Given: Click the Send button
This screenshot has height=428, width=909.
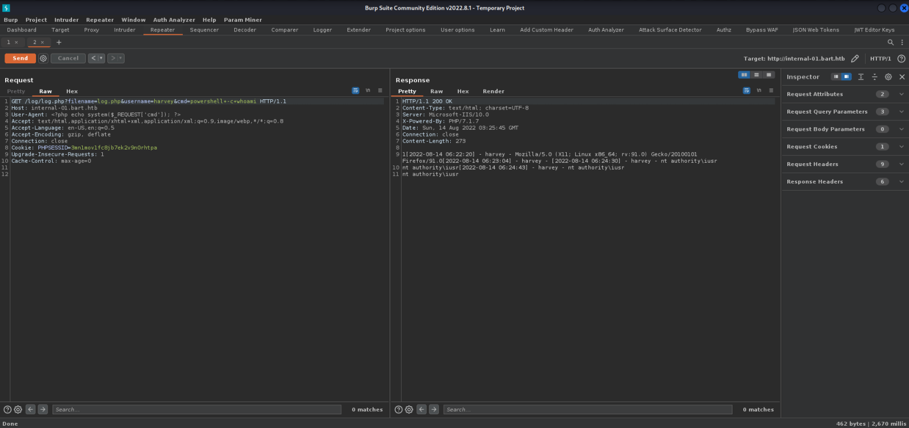Looking at the screenshot, I should [x=20, y=58].
